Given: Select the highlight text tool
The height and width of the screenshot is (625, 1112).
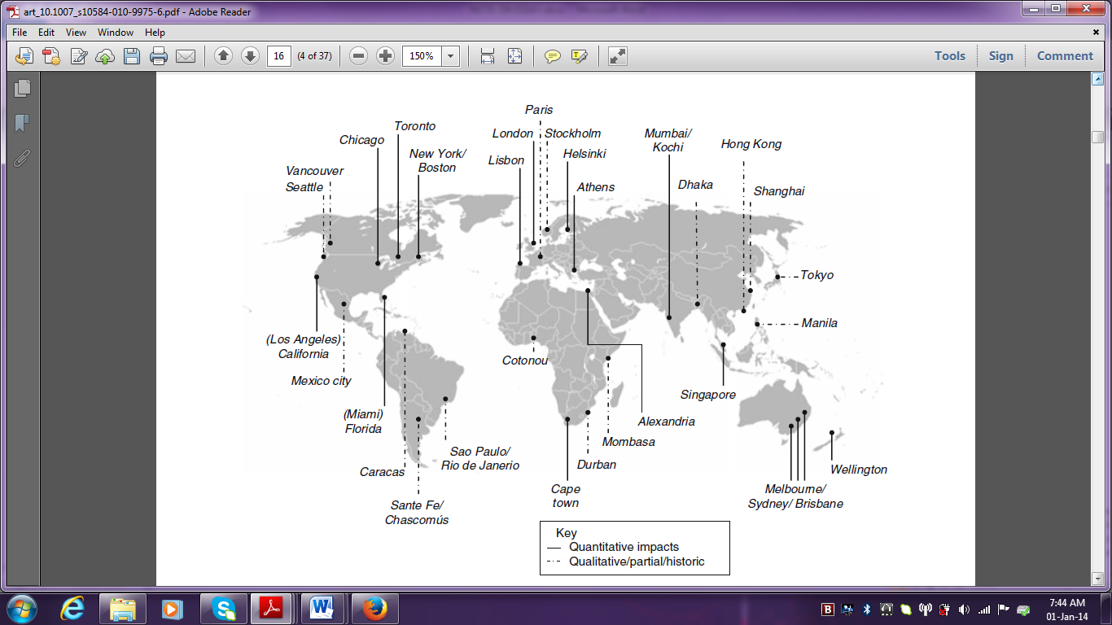Looking at the screenshot, I should click(580, 56).
